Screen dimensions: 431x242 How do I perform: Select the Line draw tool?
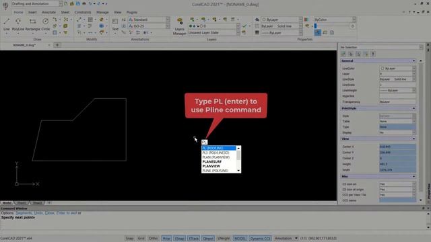click(x=7, y=24)
